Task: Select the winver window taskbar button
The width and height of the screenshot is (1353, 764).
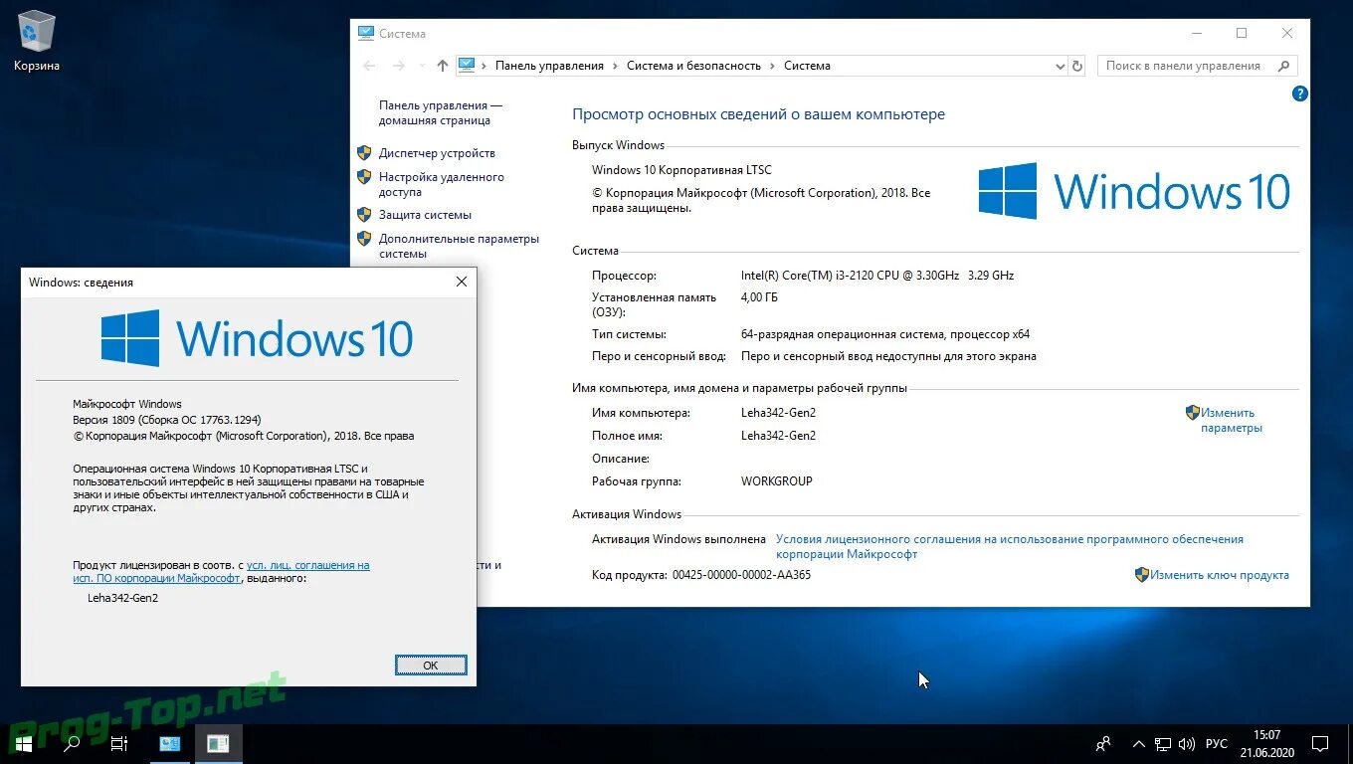Action: [218, 743]
